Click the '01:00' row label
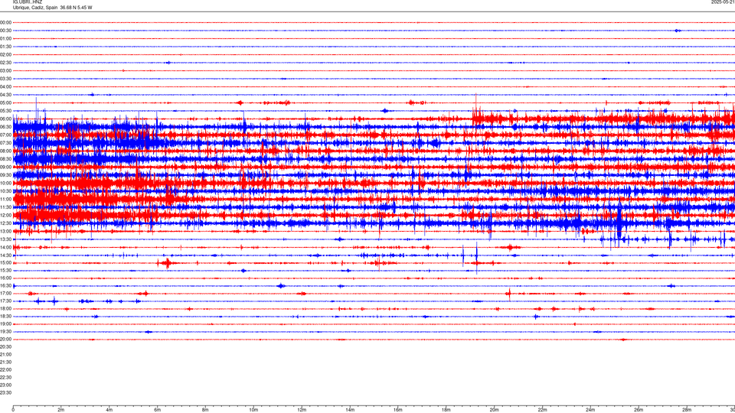735x413 pixels. (5, 39)
